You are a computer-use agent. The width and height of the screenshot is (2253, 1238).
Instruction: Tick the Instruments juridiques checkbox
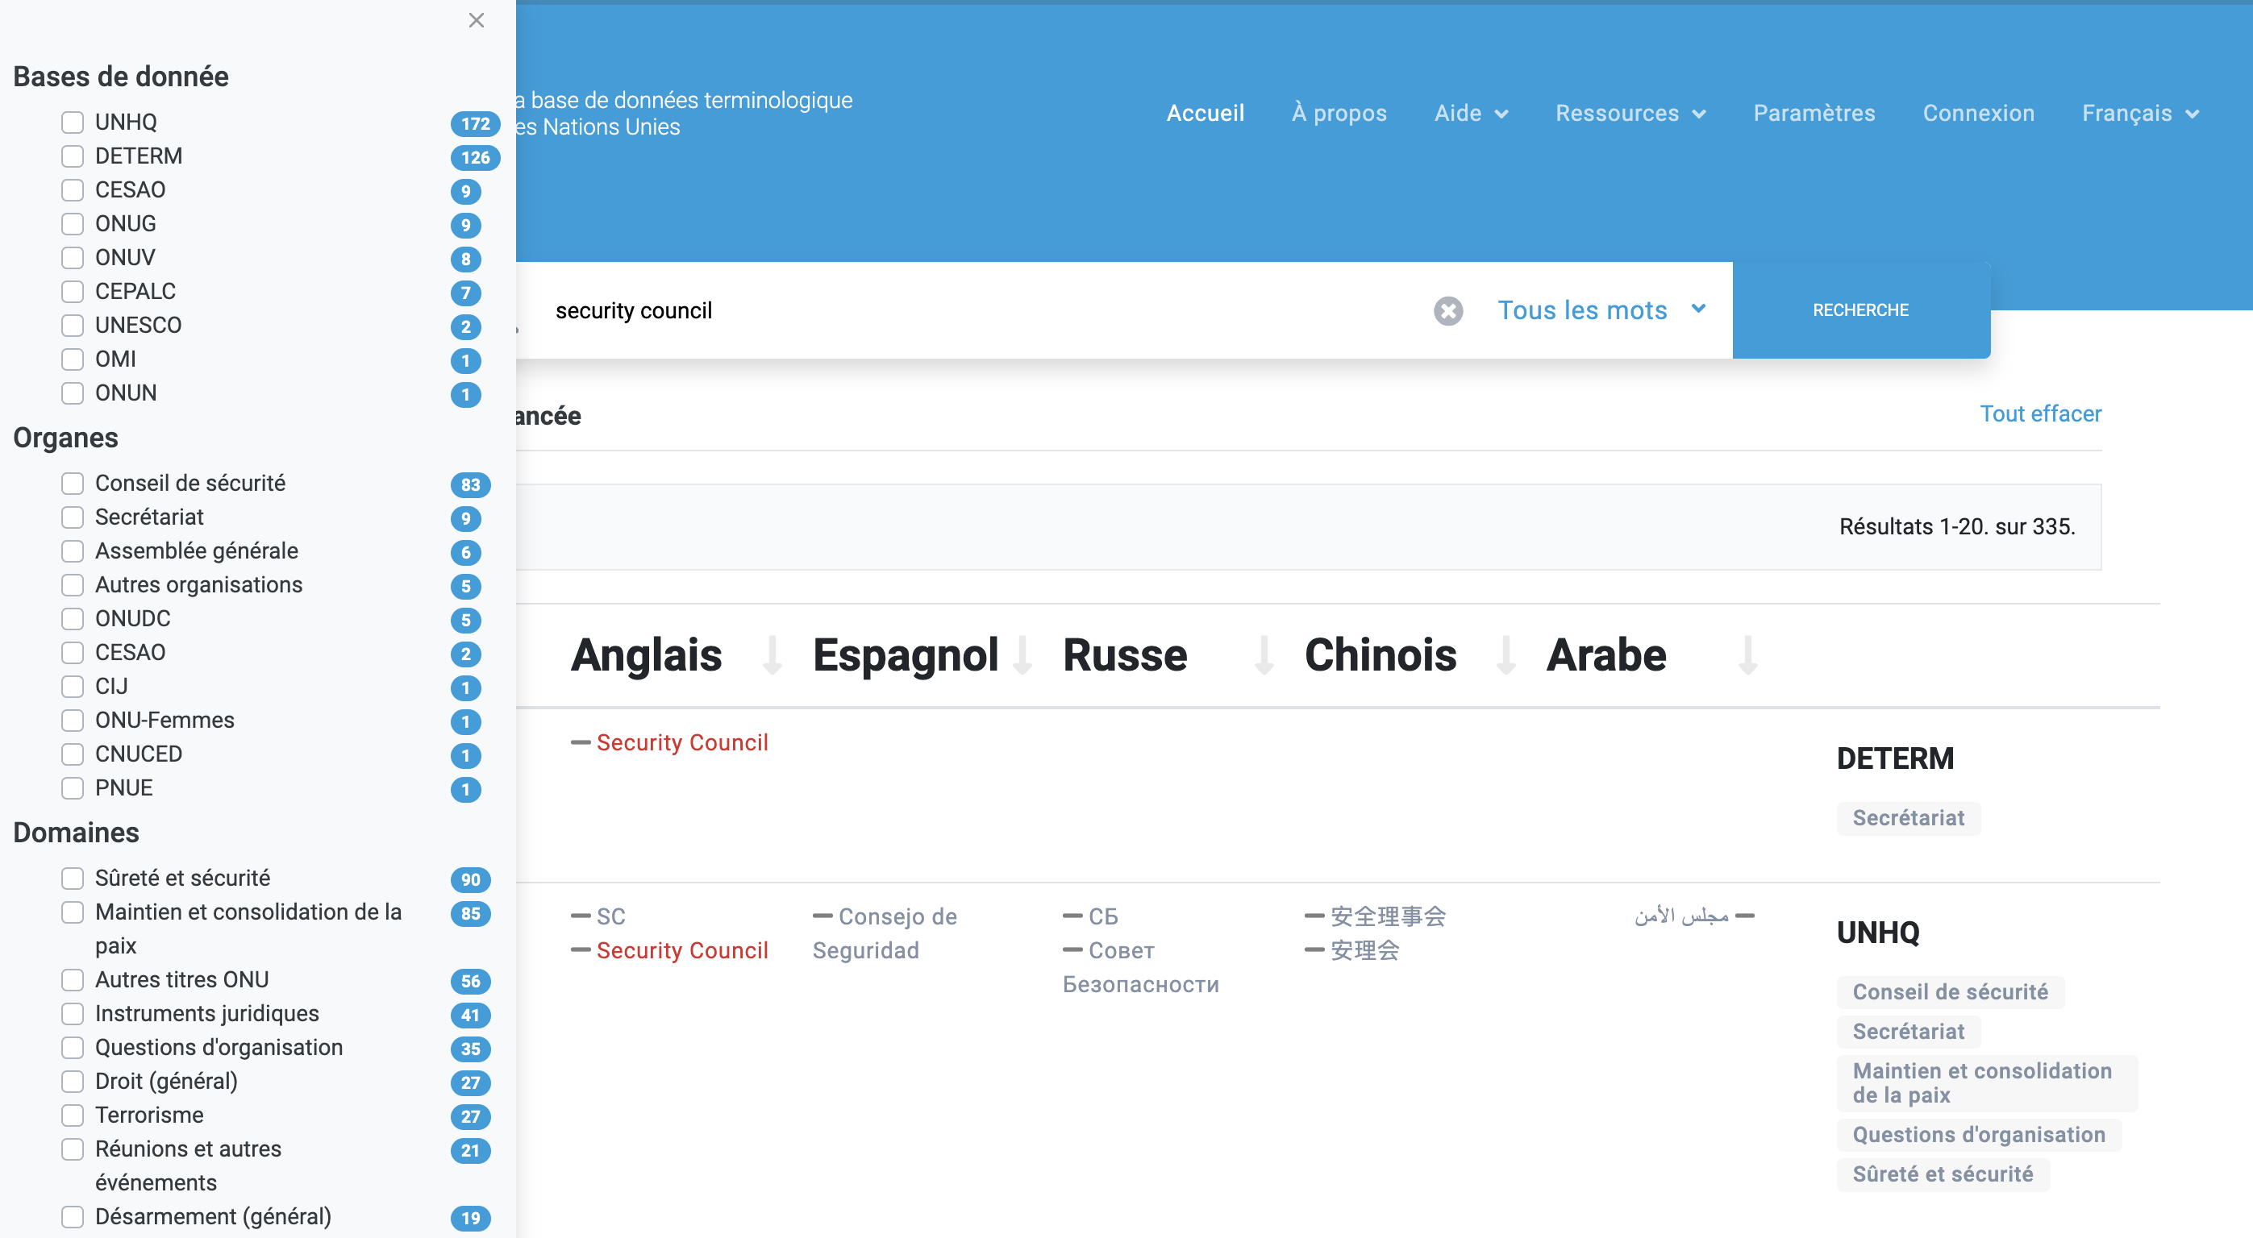click(x=73, y=1013)
